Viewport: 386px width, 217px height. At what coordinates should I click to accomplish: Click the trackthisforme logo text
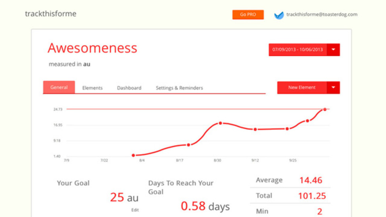pos(51,14)
